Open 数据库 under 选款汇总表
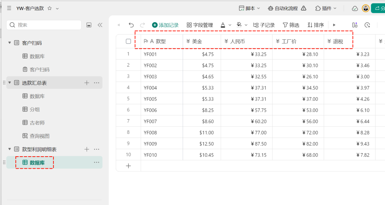385x205 pixels. point(33,96)
